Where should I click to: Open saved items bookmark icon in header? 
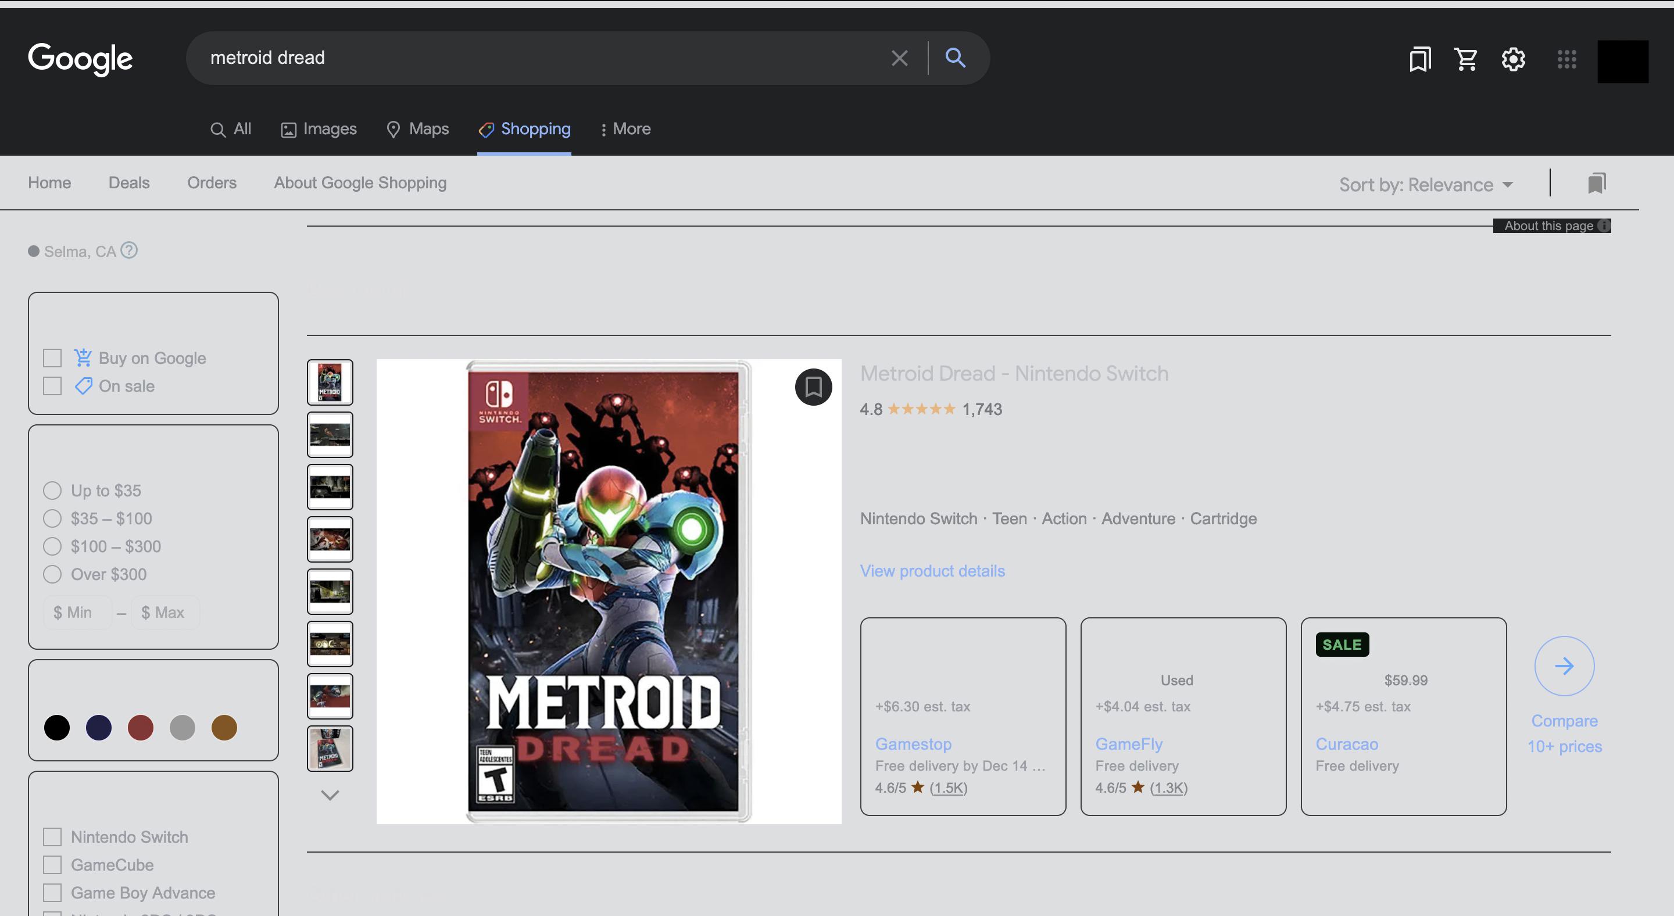[1420, 59]
